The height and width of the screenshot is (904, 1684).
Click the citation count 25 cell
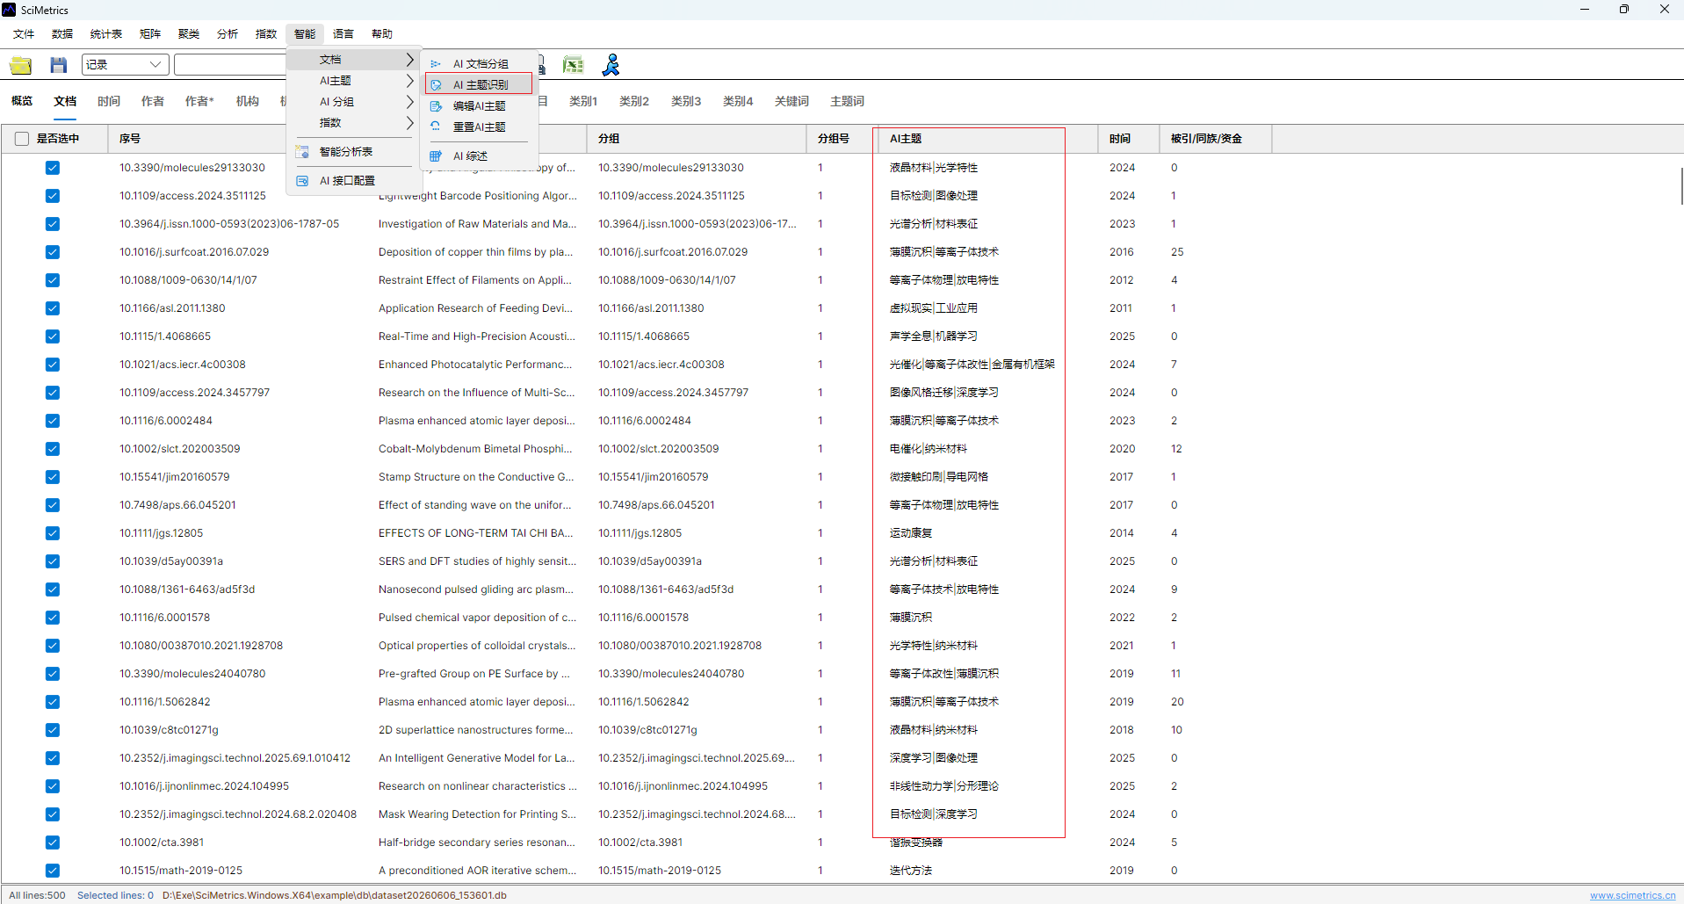[x=1177, y=252]
